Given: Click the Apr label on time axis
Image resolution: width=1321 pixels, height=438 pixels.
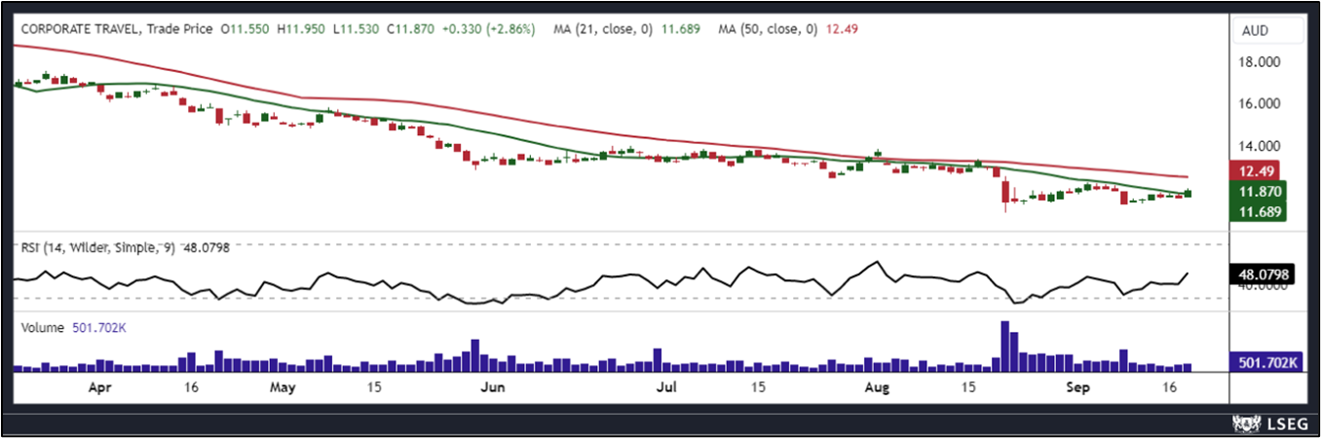Looking at the screenshot, I should [101, 386].
